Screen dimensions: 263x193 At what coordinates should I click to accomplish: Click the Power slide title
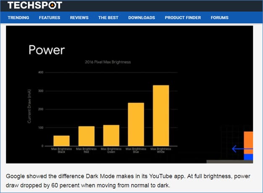click(x=47, y=50)
